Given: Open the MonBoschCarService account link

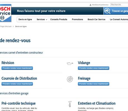Looking at the screenshot, I should (100, 5).
